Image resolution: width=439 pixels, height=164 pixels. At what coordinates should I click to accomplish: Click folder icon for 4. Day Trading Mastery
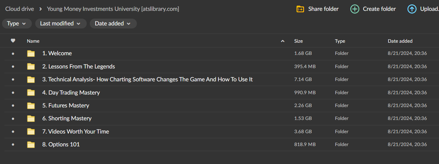31,93
